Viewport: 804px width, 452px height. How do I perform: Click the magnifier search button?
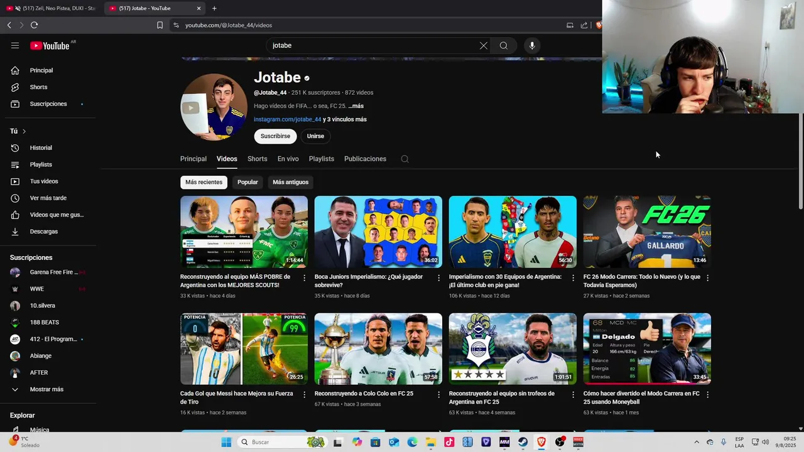coord(504,45)
